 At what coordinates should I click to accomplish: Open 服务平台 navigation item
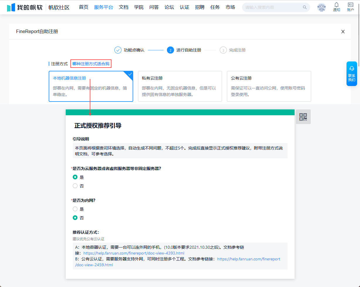click(x=104, y=7)
